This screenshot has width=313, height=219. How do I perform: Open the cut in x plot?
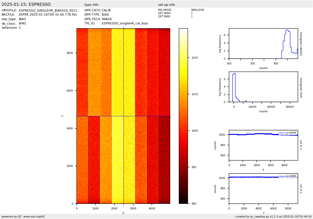tap(263, 145)
